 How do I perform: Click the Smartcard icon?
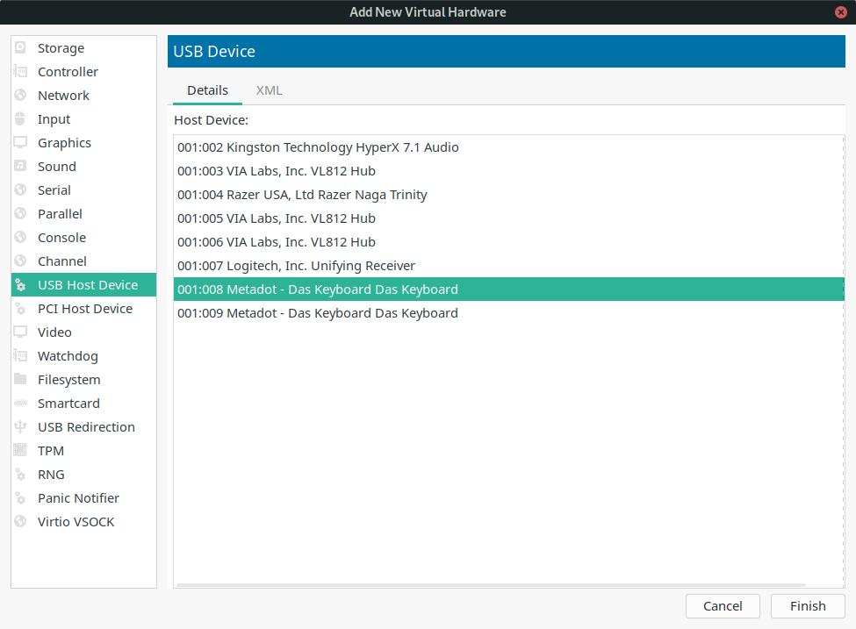pyautogui.click(x=20, y=404)
